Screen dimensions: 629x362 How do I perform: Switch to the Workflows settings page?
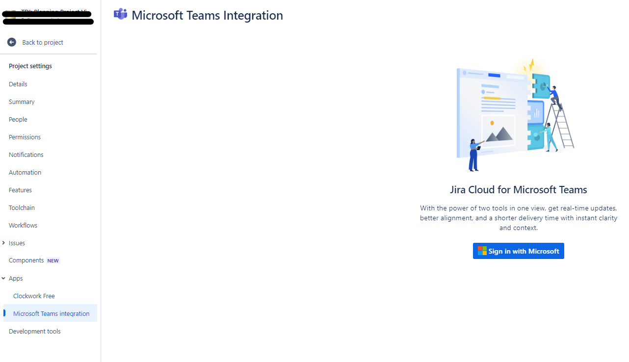23,225
